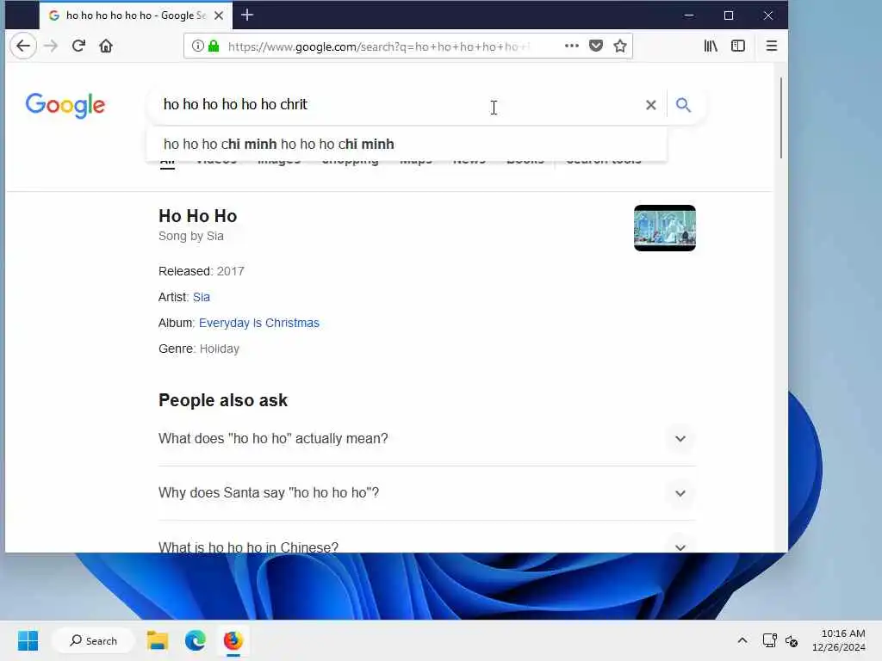This screenshot has width=882, height=661.
Task: Open the Everyday Is Christmas album link
Action: [258, 324]
